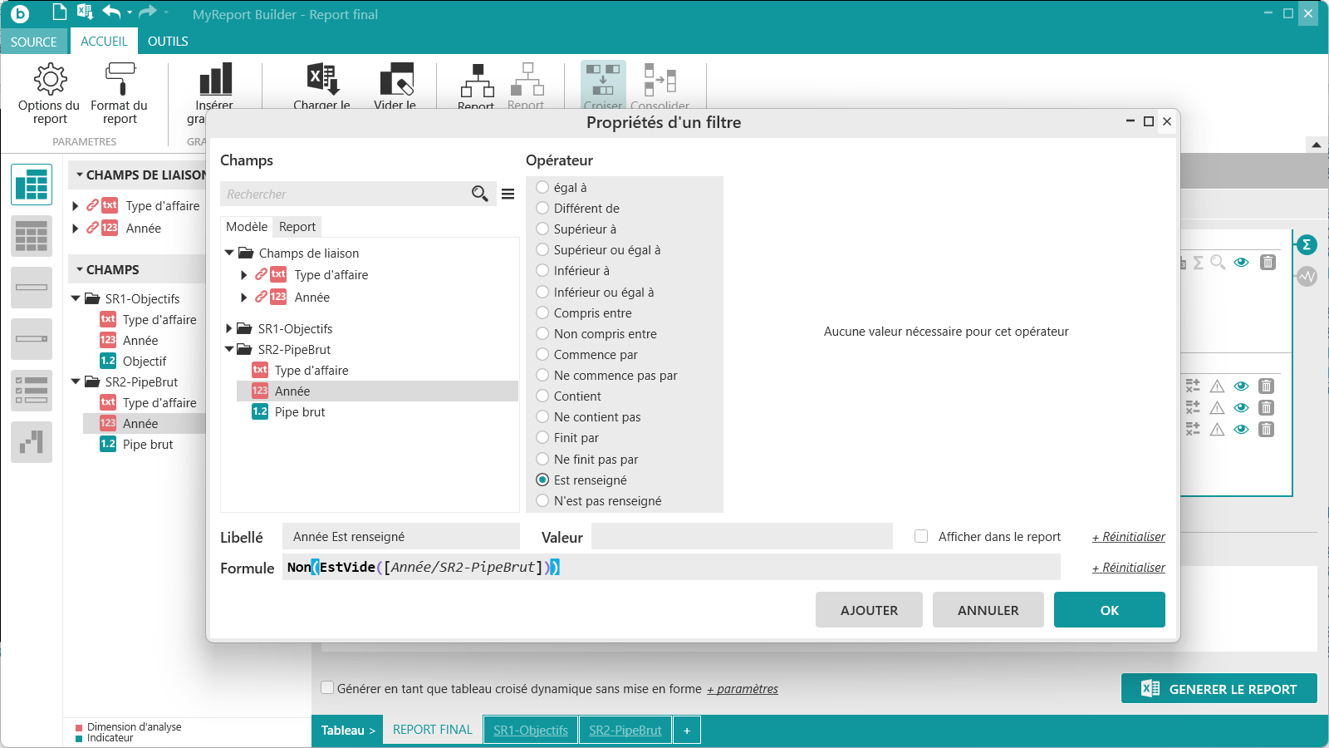Select 'Pipe brut' field in dialog tree
Screen dimensions: 1329x748
point(300,412)
